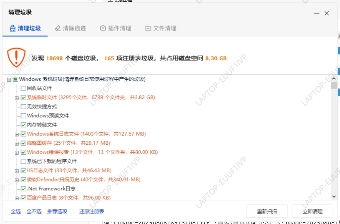
Task: Select the Windows预读文件 row text
Action: pos(48,116)
